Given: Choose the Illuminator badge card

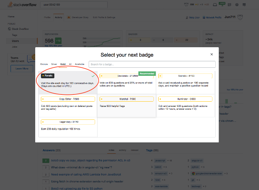Looking at the screenshot, I should coord(185,106).
